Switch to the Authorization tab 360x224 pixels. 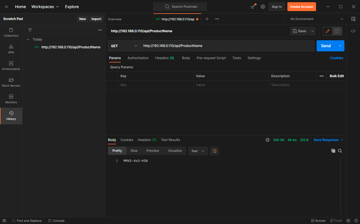138,58
